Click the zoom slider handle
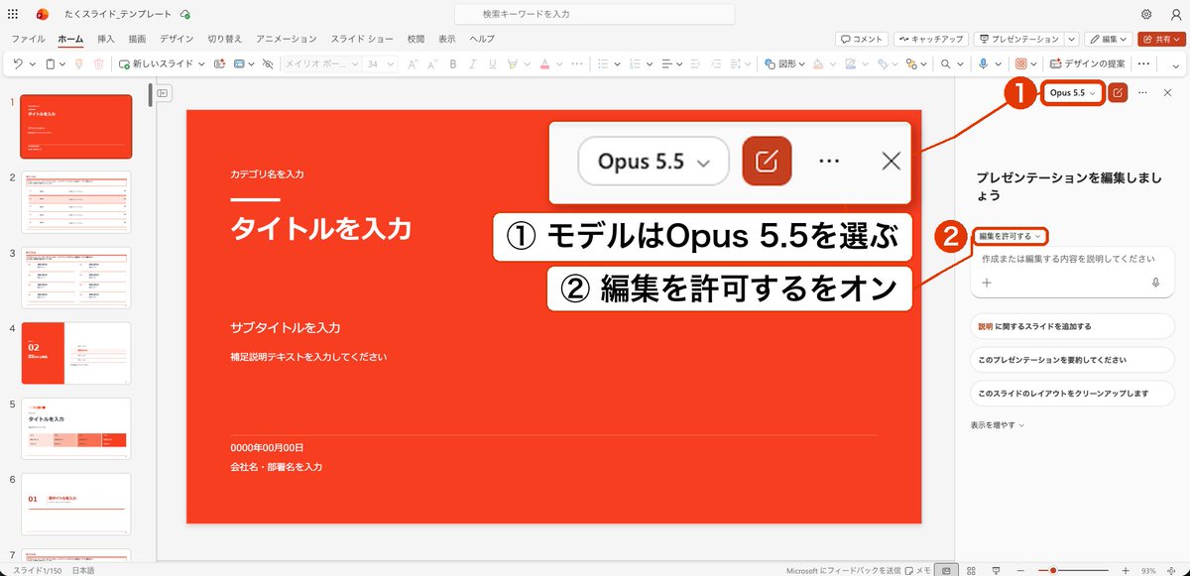 click(1052, 570)
